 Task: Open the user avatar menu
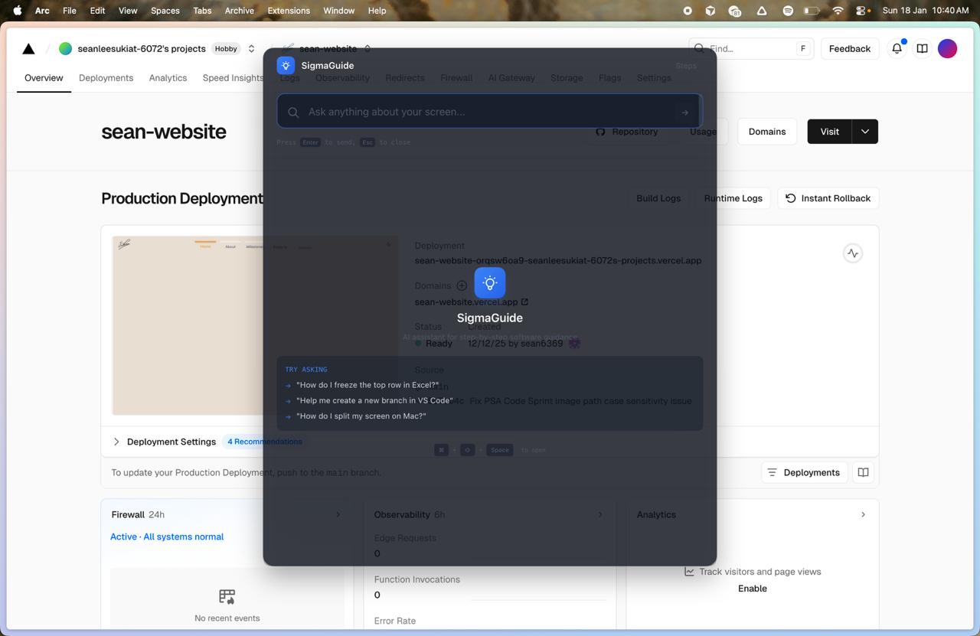[x=947, y=48]
